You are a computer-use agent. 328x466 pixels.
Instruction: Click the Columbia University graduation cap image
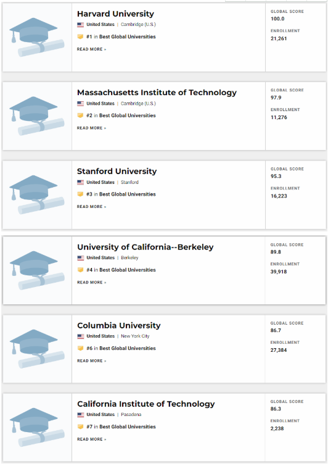point(37,349)
